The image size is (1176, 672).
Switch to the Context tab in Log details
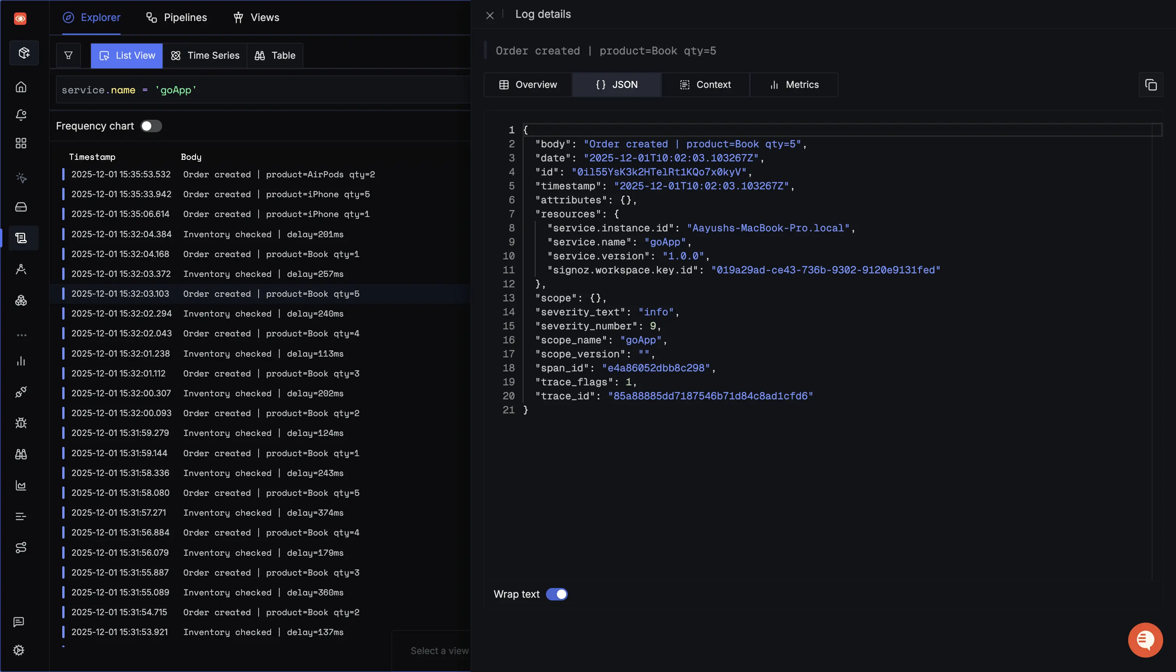pyautogui.click(x=705, y=84)
